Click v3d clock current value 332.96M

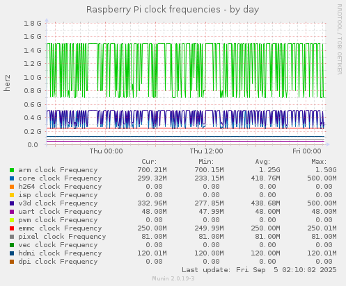pos(152,203)
